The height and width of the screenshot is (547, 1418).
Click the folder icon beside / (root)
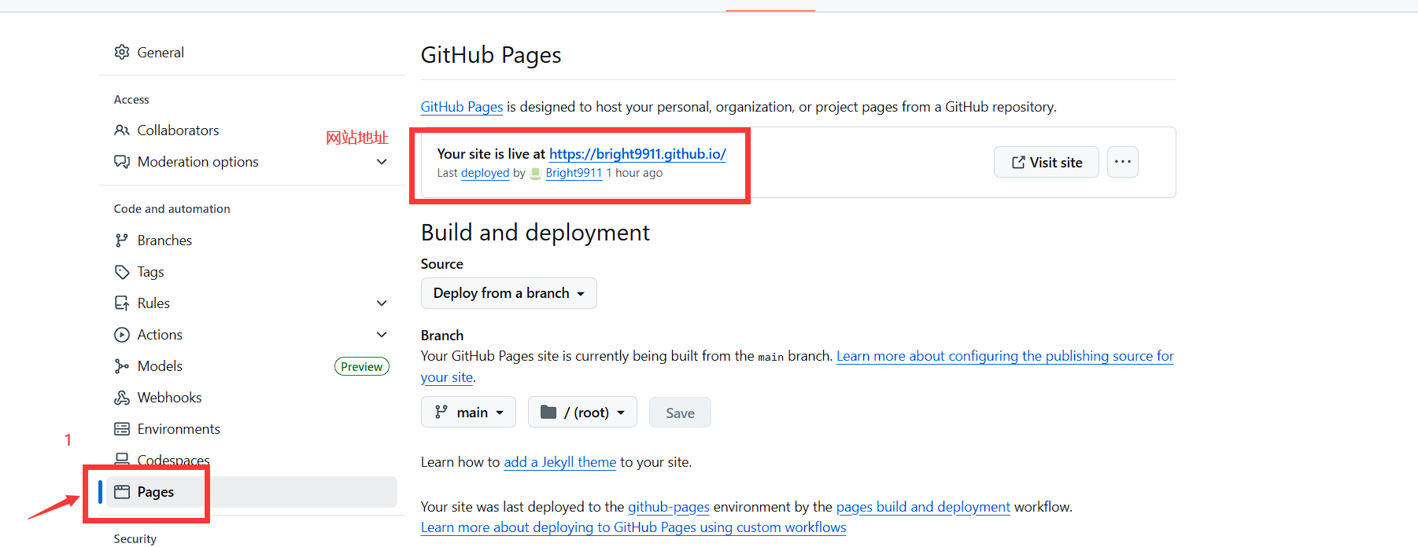548,412
